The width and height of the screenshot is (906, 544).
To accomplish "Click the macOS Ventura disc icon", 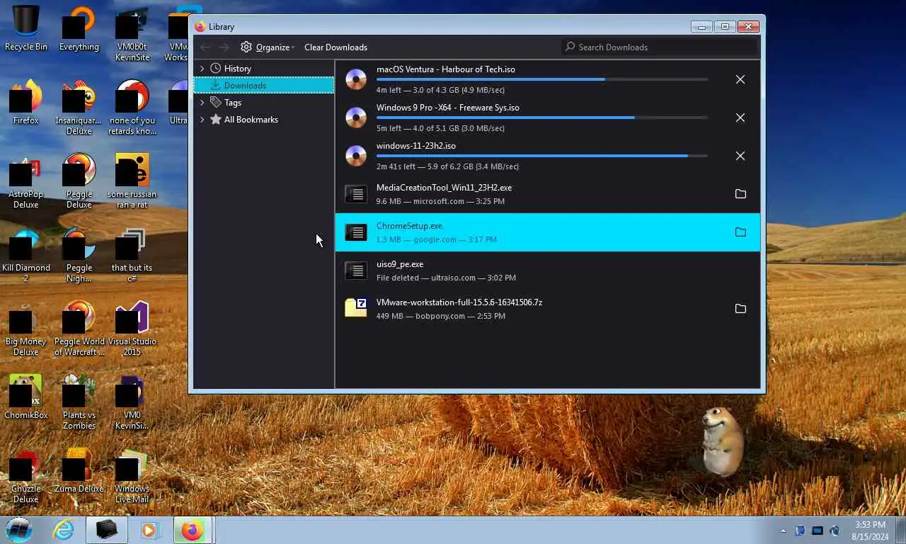I will 356,79.
